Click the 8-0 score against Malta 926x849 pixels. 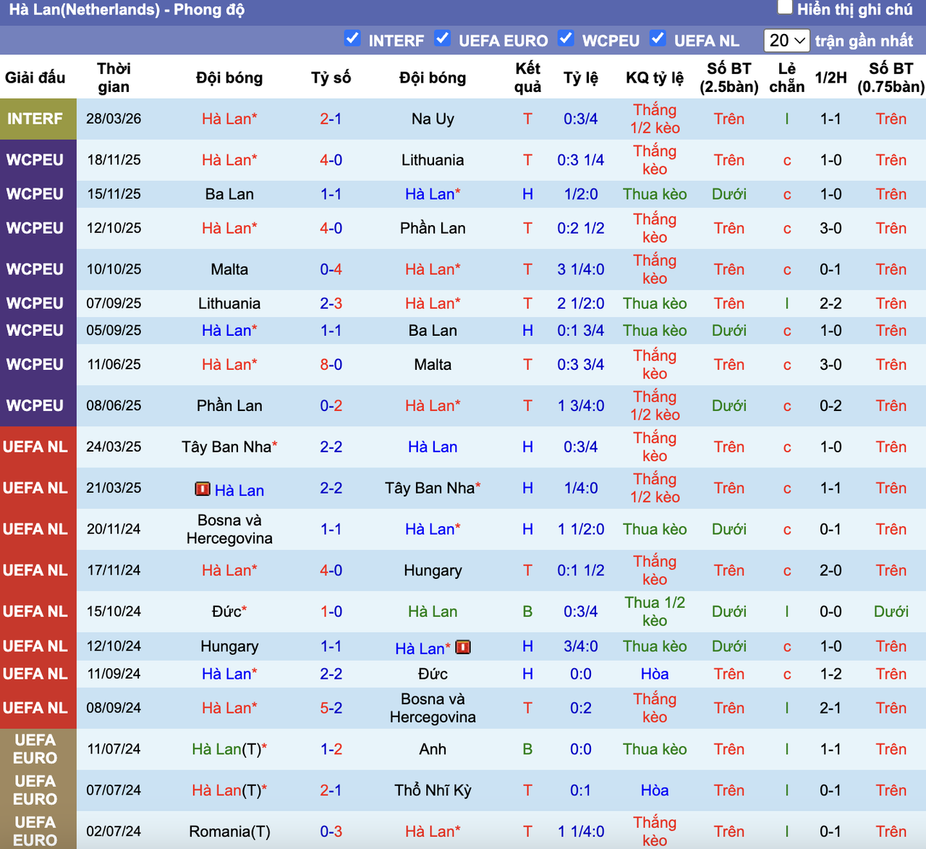pyautogui.click(x=331, y=365)
